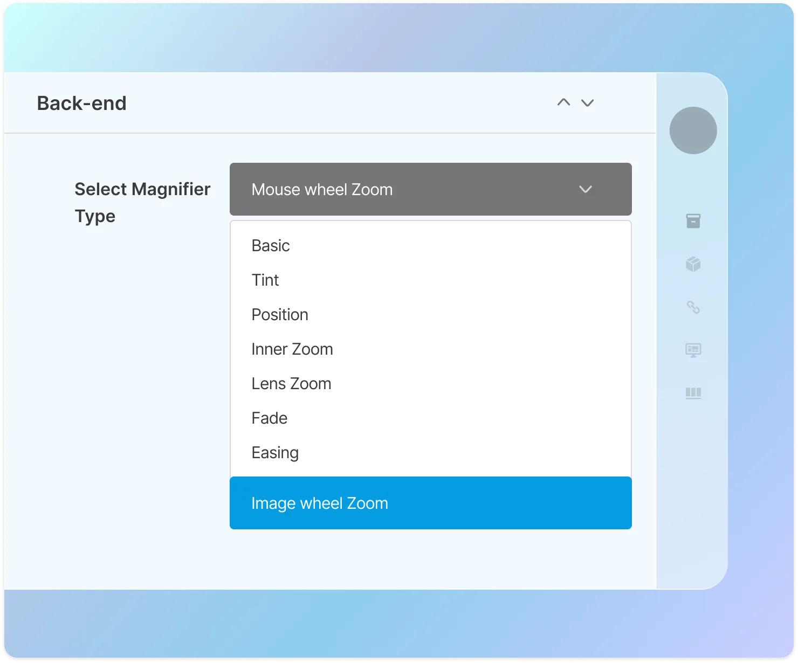Select Inner Zoom magnifier type

point(292,349)
